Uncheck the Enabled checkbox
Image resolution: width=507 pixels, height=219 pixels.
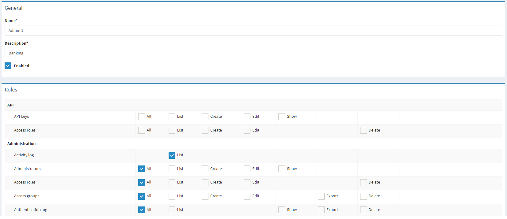(8, 66)
